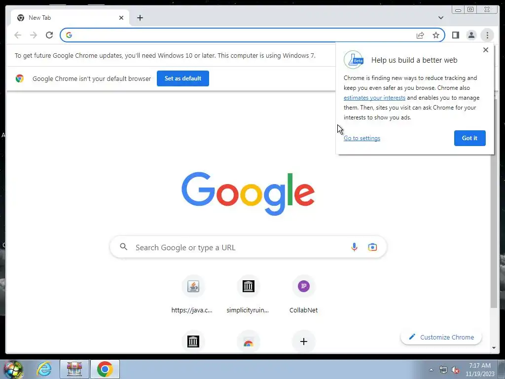Image resolution: width=505 pixels, height=379 pixels.
Task: Click the Google icon in address bar
Action: (x=69, y=35)
